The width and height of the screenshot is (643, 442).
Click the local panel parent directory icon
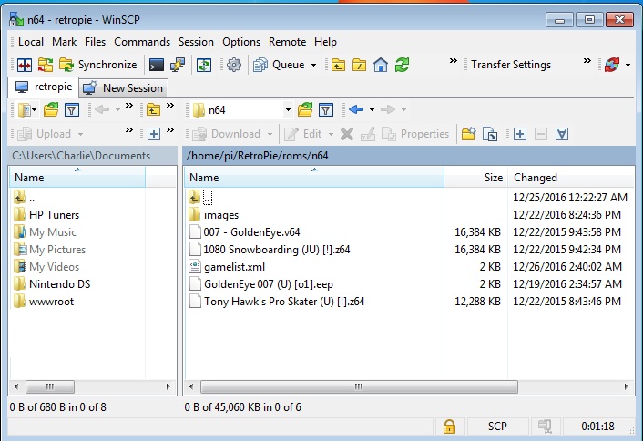tap(153, 109)
